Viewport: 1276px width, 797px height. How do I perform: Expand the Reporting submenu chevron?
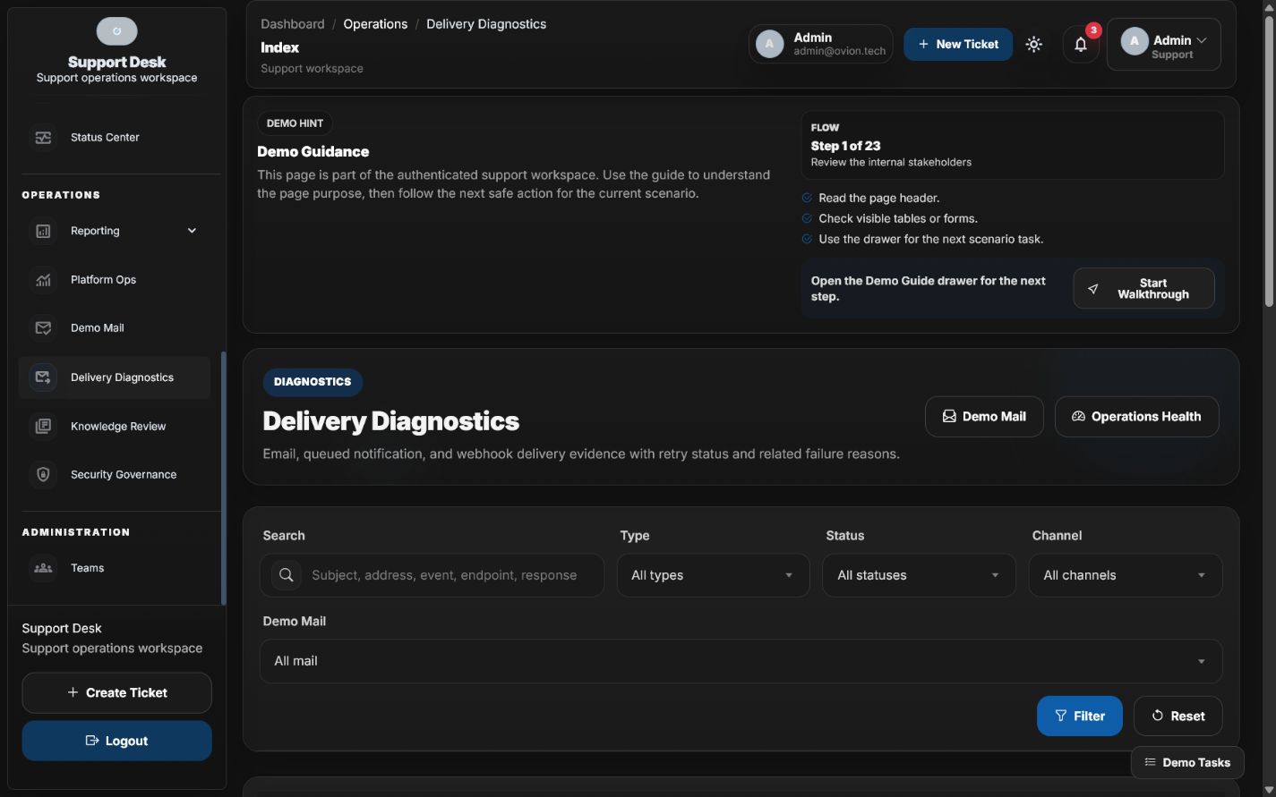pyautogui.click(x=192, y=231)
